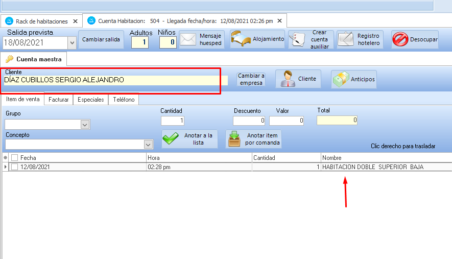The height and width of the screenshot is (259, 452).
Task: Click the Mensaje huesped envelope icon
Action: click(x=188, y=40)
